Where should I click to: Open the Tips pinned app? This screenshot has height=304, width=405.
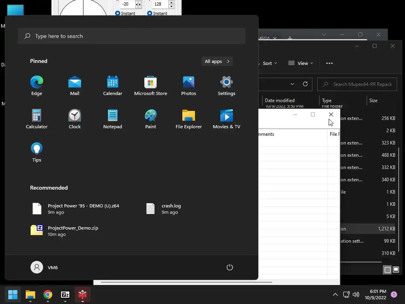37,152
